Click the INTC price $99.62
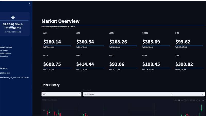Viewport: 206px width, 116px height. point(183,42)
